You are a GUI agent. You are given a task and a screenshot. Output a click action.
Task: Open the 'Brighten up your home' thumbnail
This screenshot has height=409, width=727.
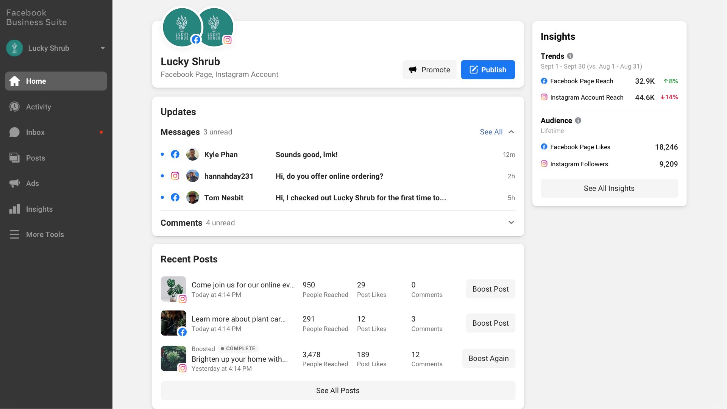click(173, 358)
